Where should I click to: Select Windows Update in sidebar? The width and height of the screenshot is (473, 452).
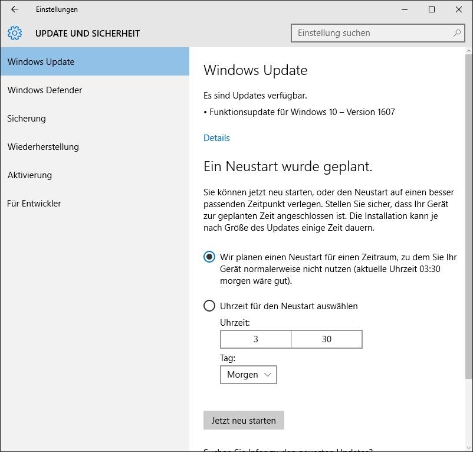(x=95, y=61)
